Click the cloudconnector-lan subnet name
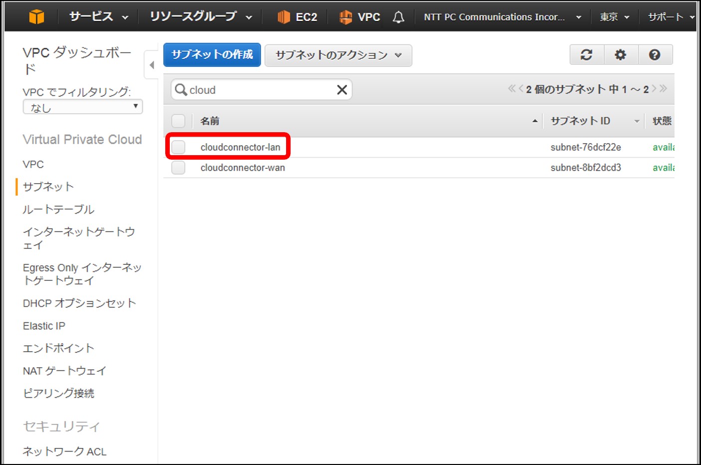 pos(240,147)
